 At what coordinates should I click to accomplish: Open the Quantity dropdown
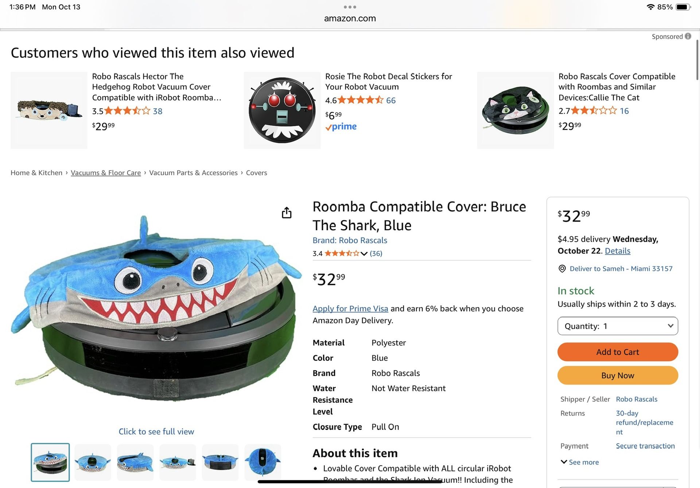[617, 326]
